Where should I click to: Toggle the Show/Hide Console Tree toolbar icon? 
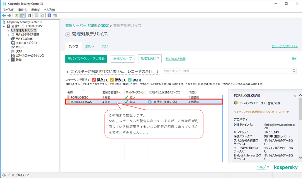click(22, 15)
